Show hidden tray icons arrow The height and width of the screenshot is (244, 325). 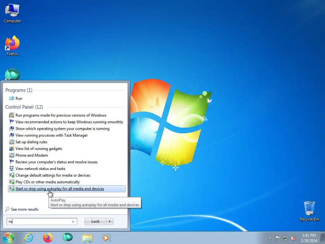coord(270,238)
